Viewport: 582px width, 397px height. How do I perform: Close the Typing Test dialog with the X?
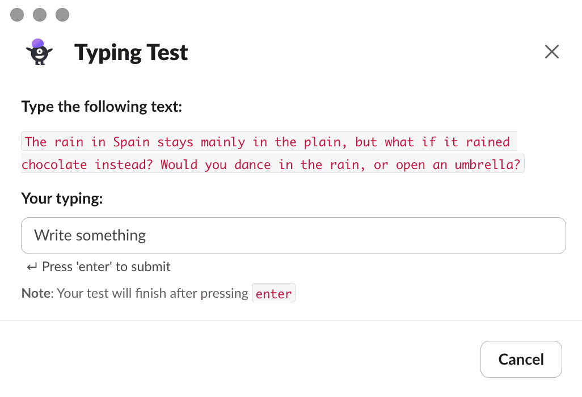pos(551,52)
